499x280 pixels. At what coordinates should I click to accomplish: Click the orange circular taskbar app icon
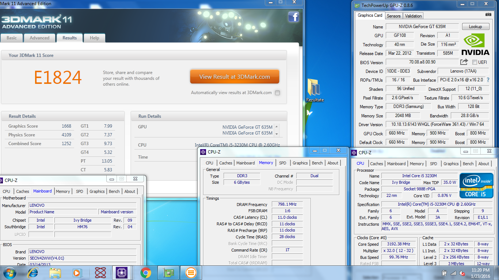point(191,273)
